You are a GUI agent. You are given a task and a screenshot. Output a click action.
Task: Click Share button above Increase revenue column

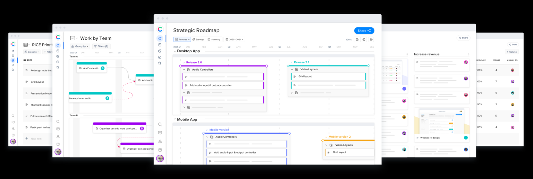[x=463, y=38]
